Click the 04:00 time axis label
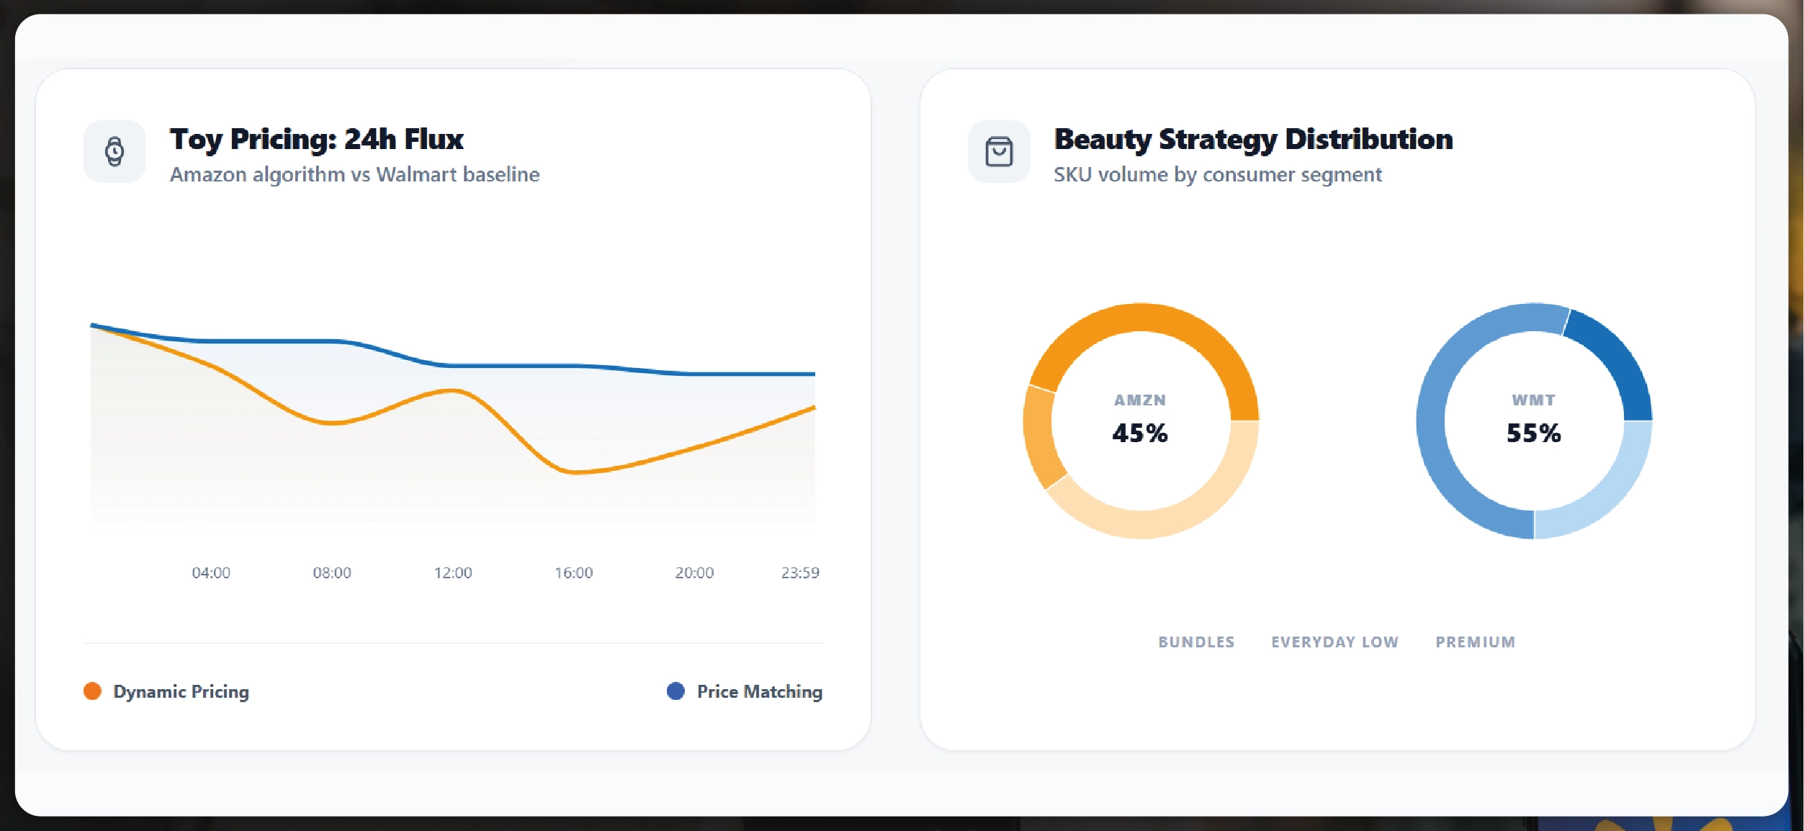 point(211,572)
